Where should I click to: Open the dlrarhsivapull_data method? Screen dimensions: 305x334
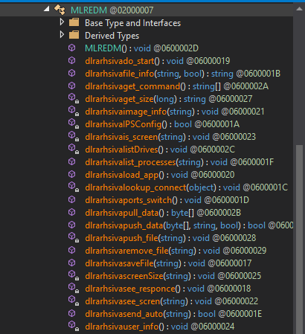click(x=163, y=213)
